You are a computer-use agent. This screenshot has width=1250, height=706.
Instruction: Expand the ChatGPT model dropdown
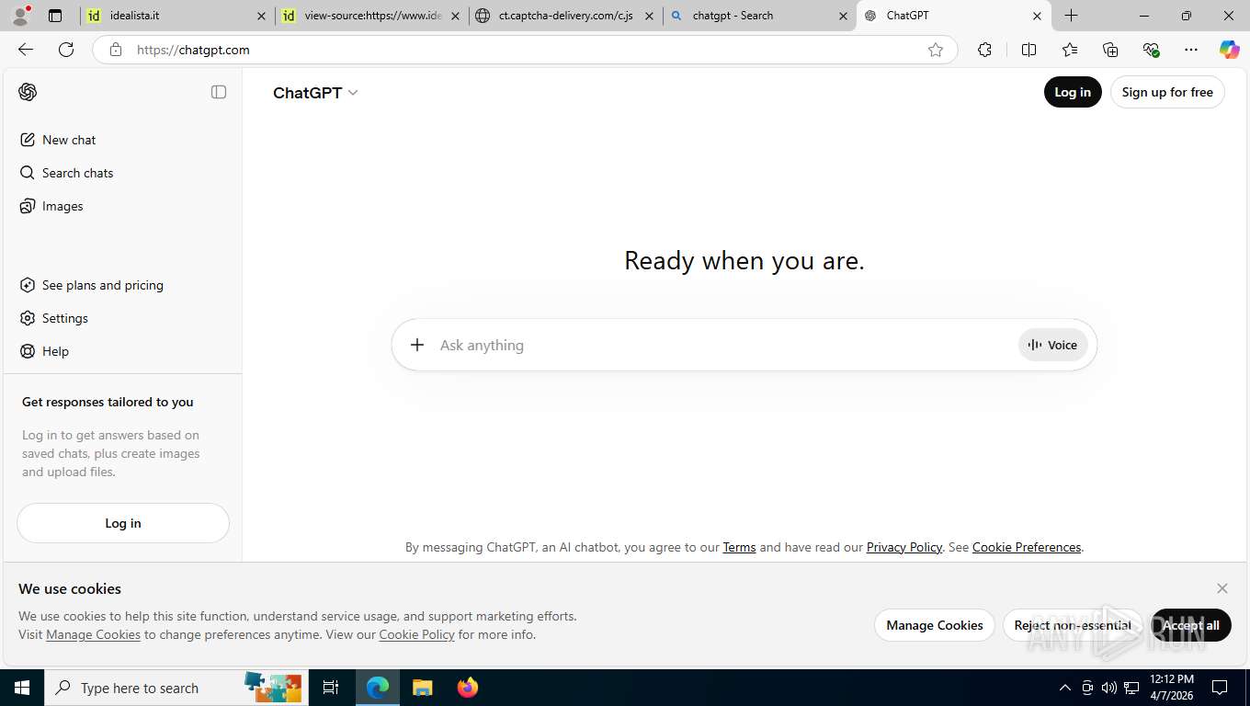[315, 93]
